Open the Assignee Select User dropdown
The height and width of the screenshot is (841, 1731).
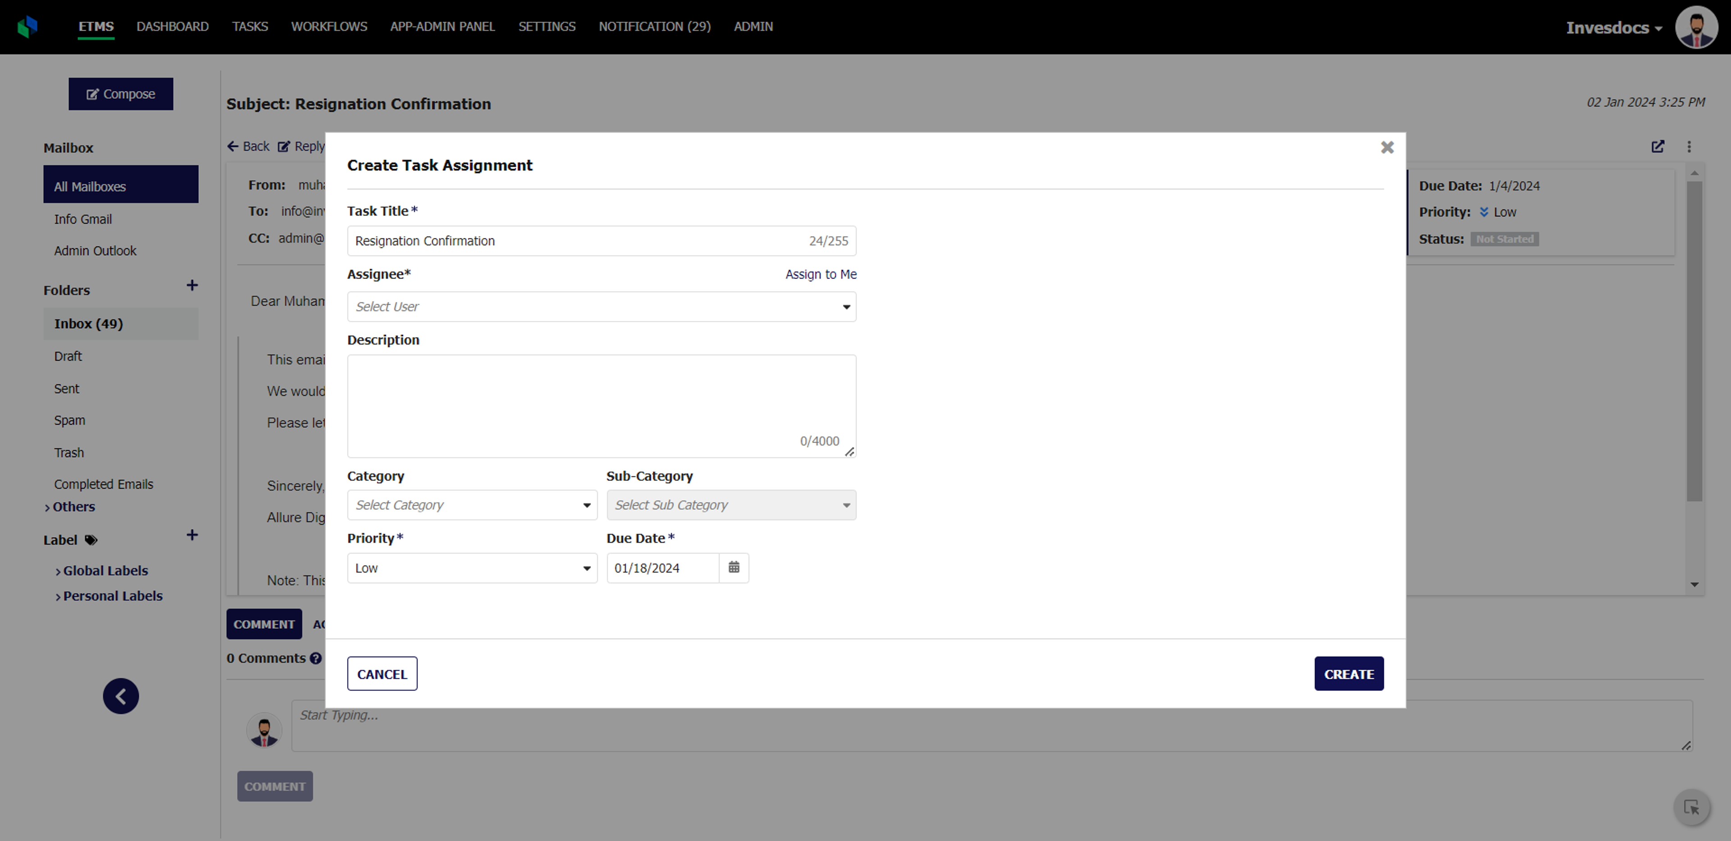(x=601, y=307)
